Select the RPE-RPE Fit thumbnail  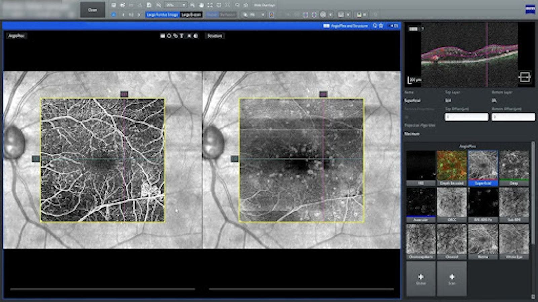[x=483, y=205]
